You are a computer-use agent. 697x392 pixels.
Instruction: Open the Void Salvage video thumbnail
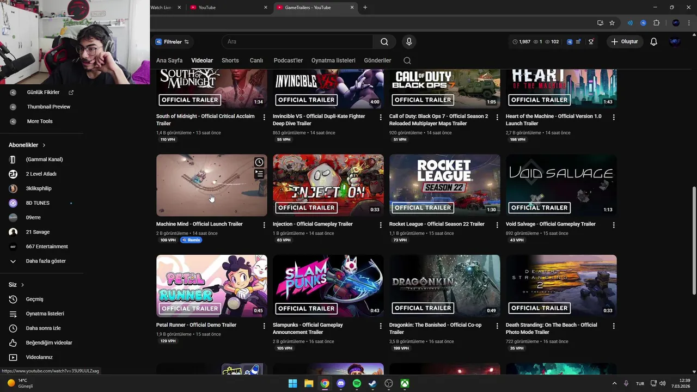pos(561,185)
